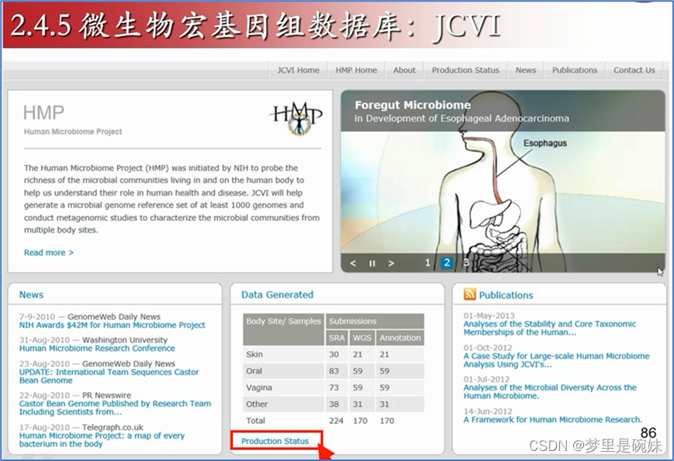Jump to slide 1 in the carousel
The width and height of the screenshot is (674, 461).
427,262
